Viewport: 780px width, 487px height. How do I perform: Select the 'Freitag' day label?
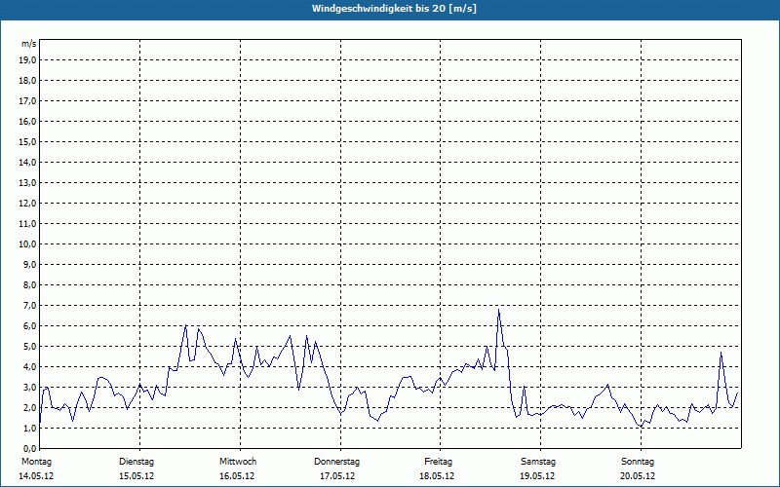click(438, 462)
